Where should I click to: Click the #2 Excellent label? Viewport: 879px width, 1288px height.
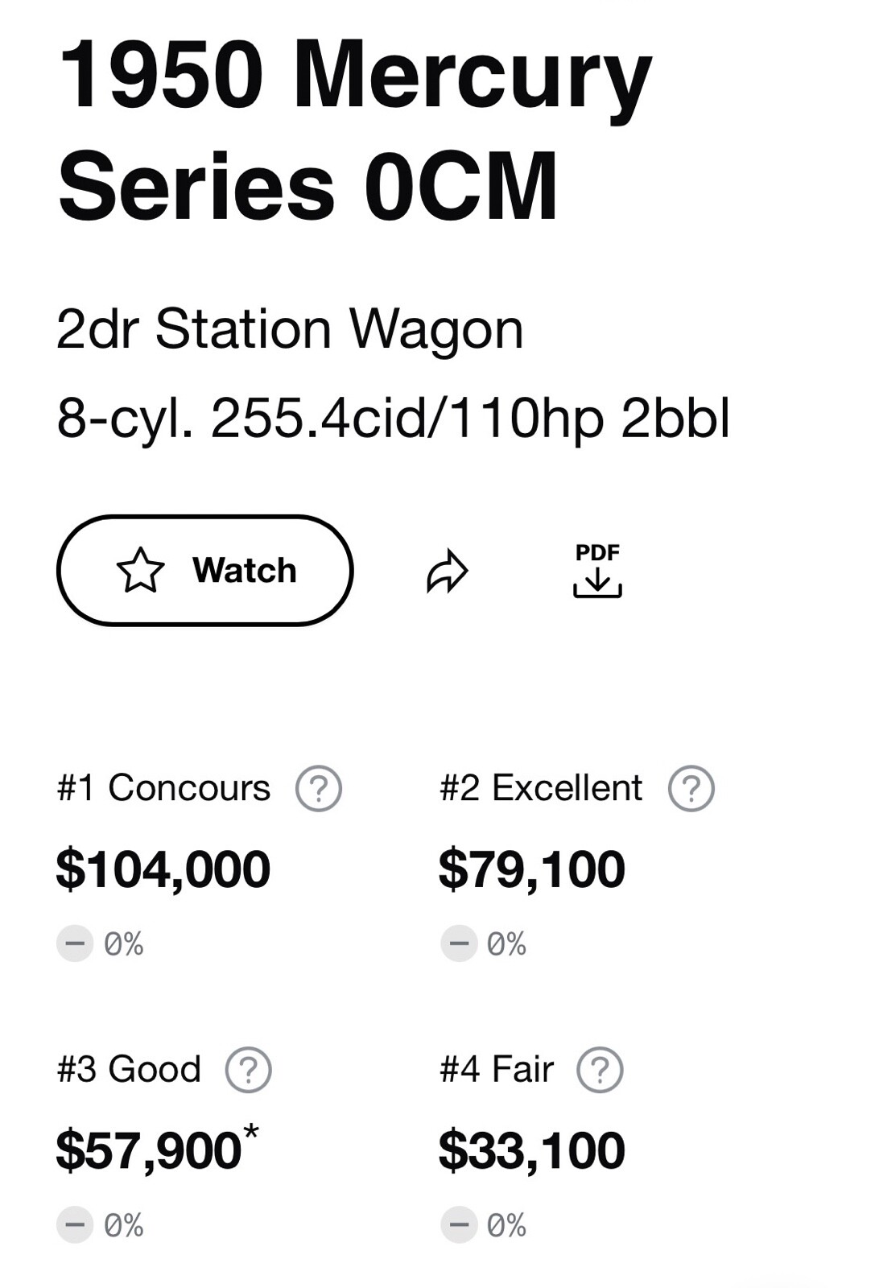[x=541, y=788]
